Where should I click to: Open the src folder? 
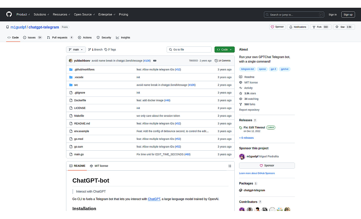[76, 85]
